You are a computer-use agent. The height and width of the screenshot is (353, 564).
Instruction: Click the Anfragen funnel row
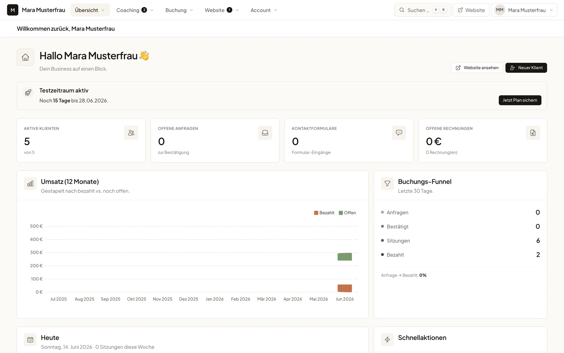[x=461, y=212]
